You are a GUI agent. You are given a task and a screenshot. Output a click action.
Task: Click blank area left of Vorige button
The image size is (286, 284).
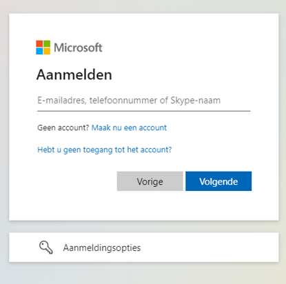(x=76, y=181)
